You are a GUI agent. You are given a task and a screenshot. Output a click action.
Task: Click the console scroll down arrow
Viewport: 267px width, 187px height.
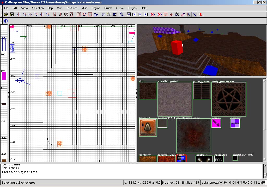[265, 177]
